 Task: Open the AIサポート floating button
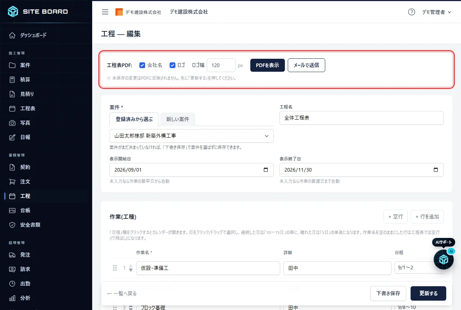(443, 260)
